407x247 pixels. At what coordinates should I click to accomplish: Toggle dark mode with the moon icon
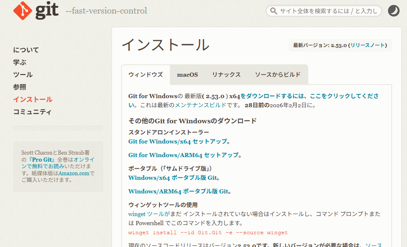click(394, 11)
